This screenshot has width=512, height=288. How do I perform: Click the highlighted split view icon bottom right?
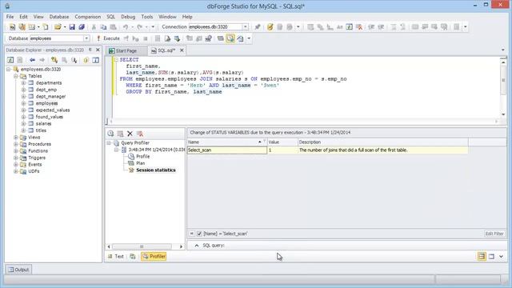coord(482,256)
